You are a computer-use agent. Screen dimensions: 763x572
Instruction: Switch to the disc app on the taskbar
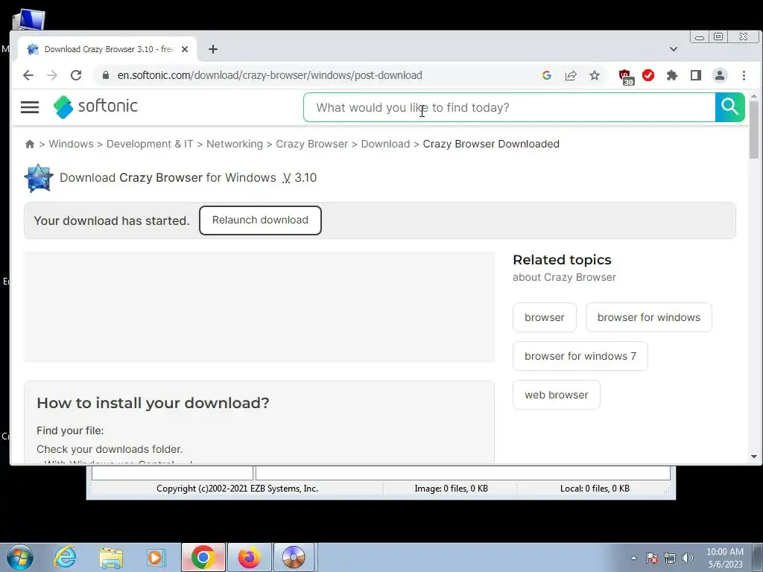pyautogui.click(x=294, y=557)
